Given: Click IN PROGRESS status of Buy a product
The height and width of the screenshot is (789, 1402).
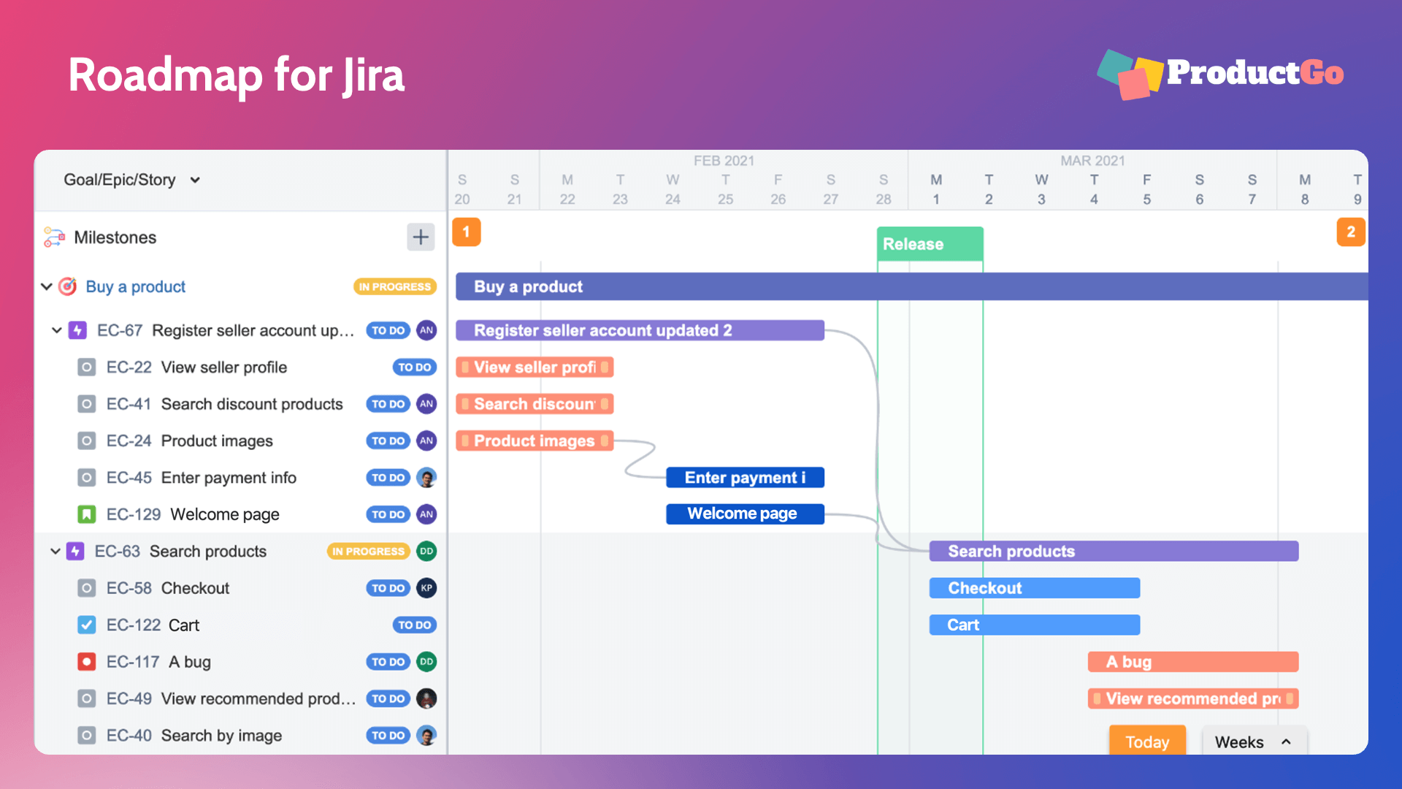Looking at the screenshot, I should [x=395, y=286].
